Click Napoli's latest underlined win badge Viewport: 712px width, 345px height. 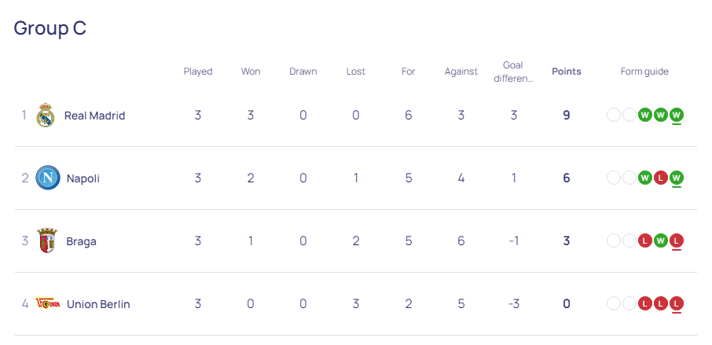[x=677, y=178]
